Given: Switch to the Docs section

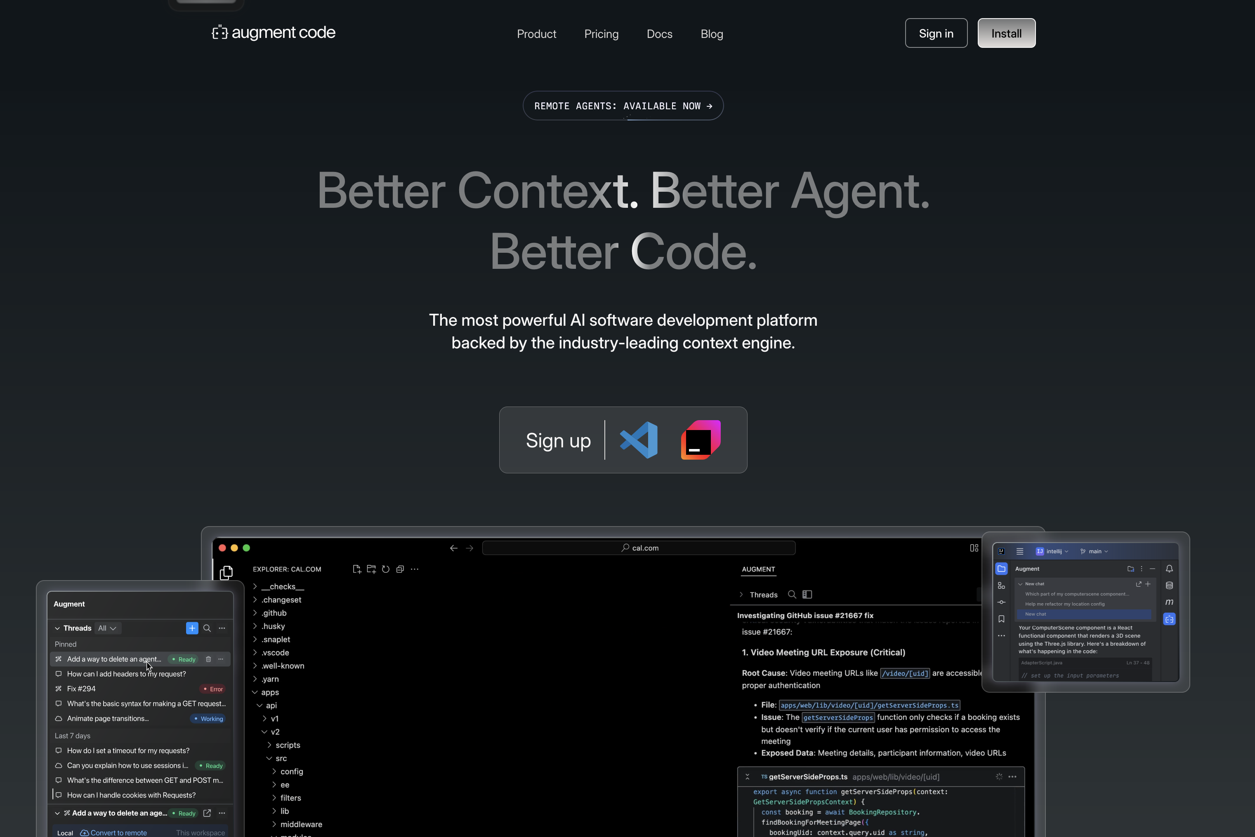Looking at the screenshot, I should (x=659, y=34).
